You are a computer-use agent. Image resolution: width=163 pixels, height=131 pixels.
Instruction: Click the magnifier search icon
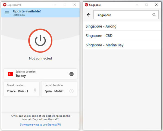(154, 15)
